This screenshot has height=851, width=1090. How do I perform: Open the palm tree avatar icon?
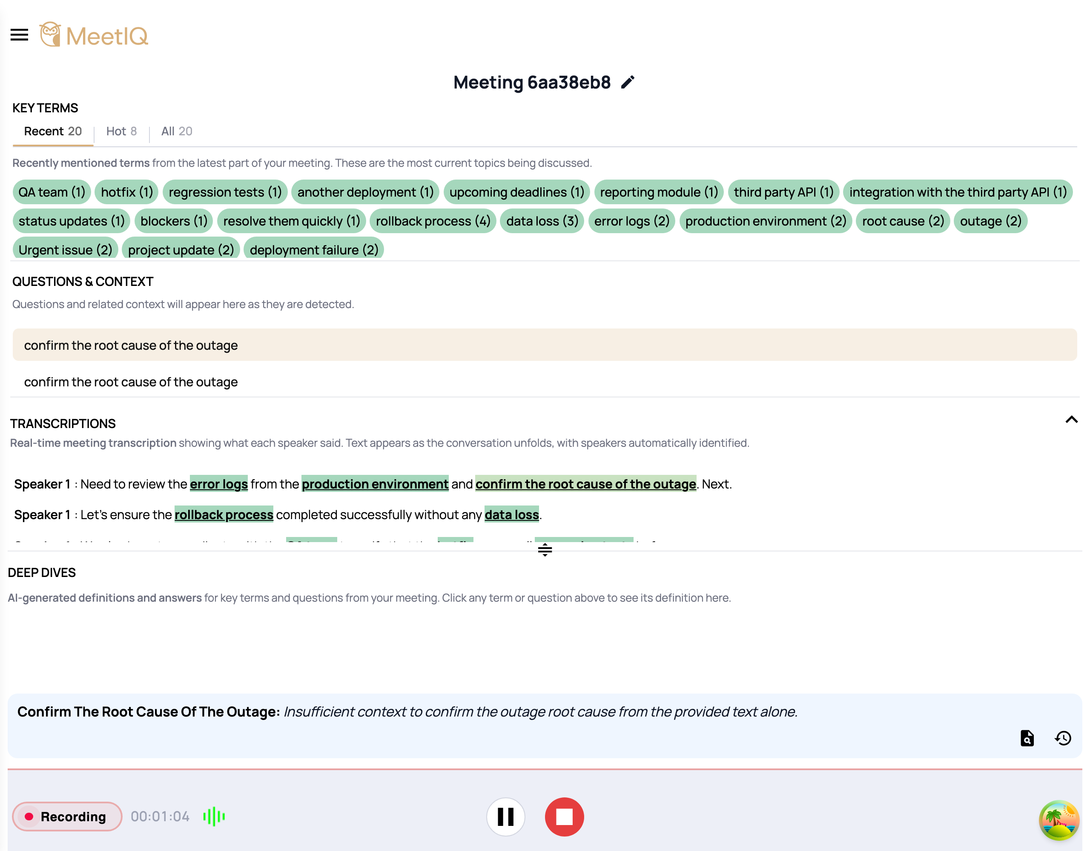1059,820
